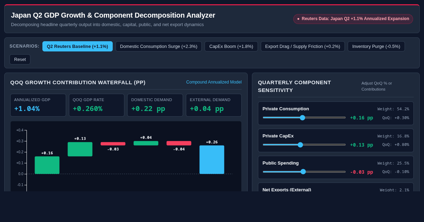Apply Inventory Purge (-0.5%) scenario

376,46
